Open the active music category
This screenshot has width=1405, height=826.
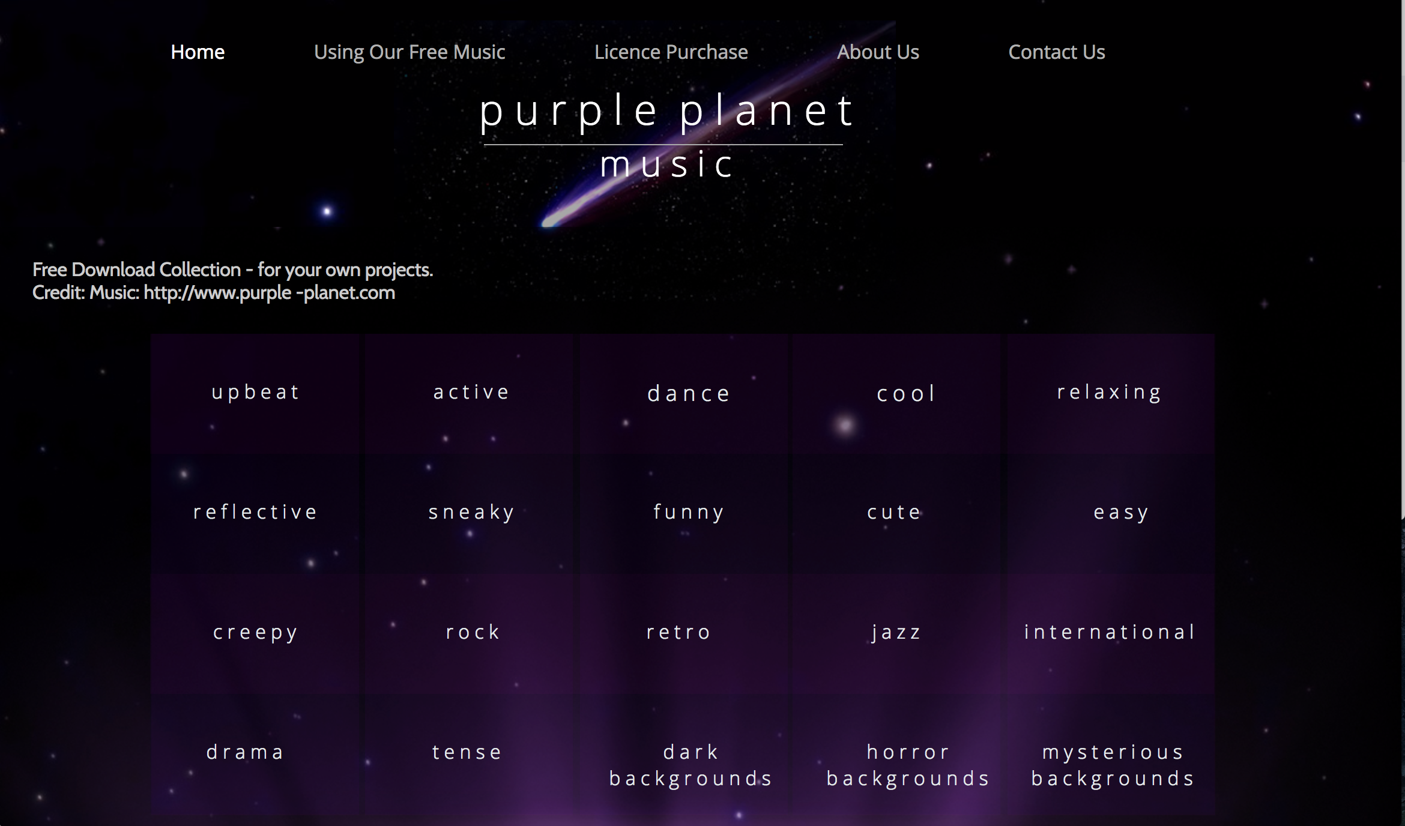pos(471,393)
